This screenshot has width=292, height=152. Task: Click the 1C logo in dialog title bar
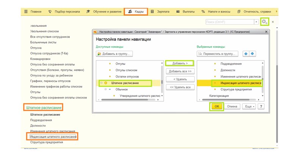coord(95,32)
